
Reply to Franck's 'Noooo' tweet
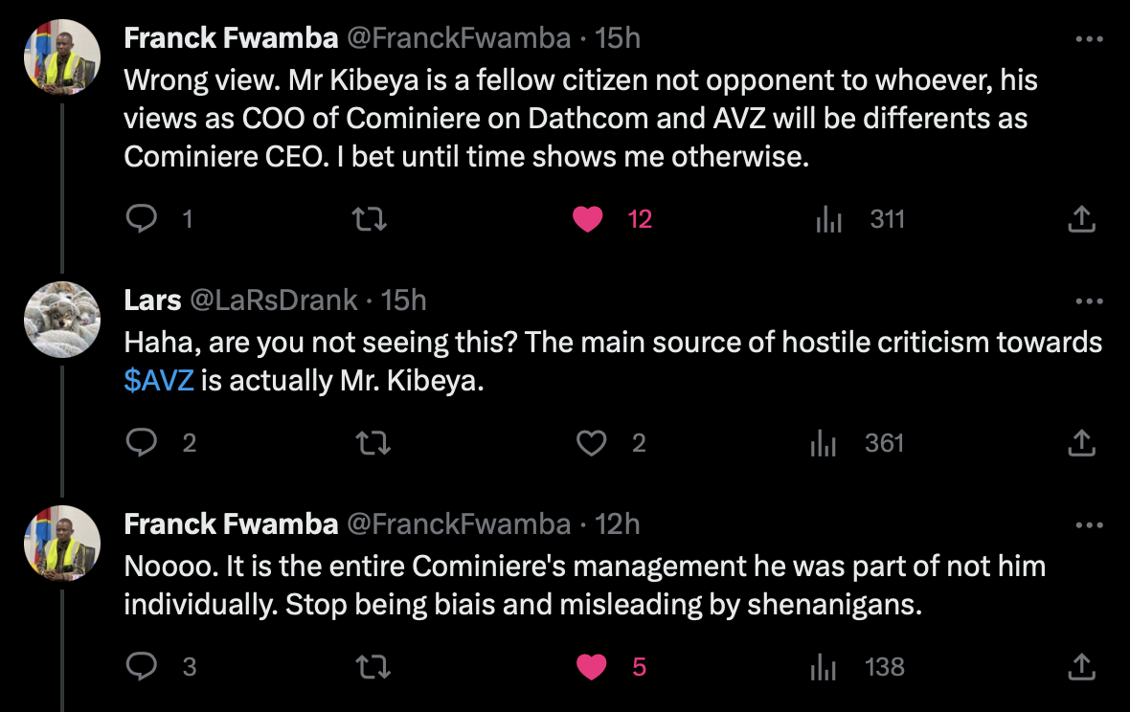pyautogui.click(x=142, y=667)
